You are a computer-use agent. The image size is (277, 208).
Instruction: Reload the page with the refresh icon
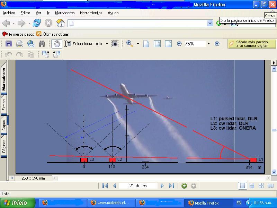click(37, 23)
